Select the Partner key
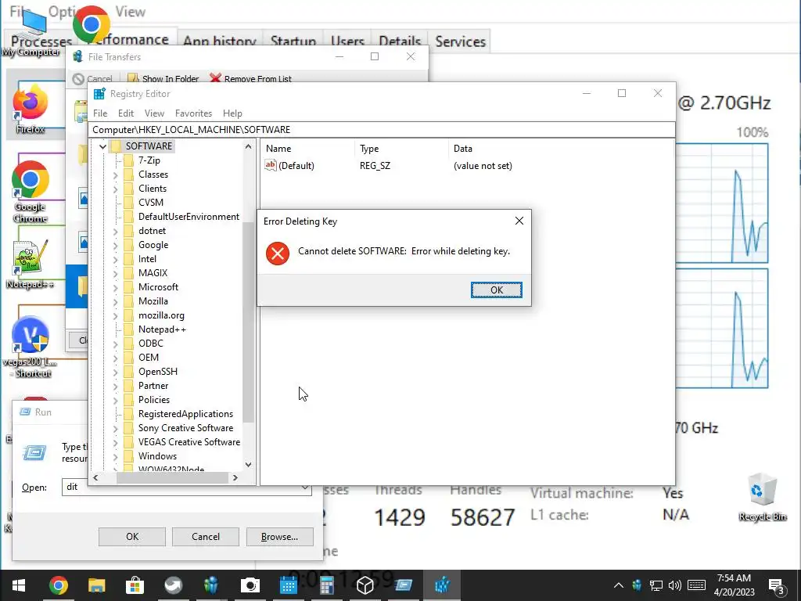 tap(153, 385)
